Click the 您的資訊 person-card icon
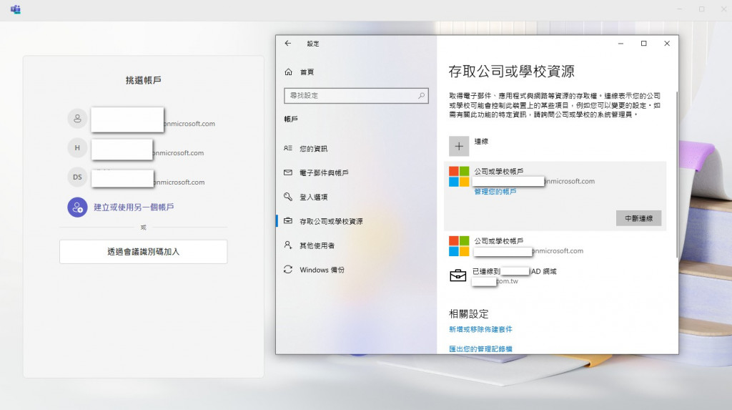This screenshot has height=410, width=732. 288,148
